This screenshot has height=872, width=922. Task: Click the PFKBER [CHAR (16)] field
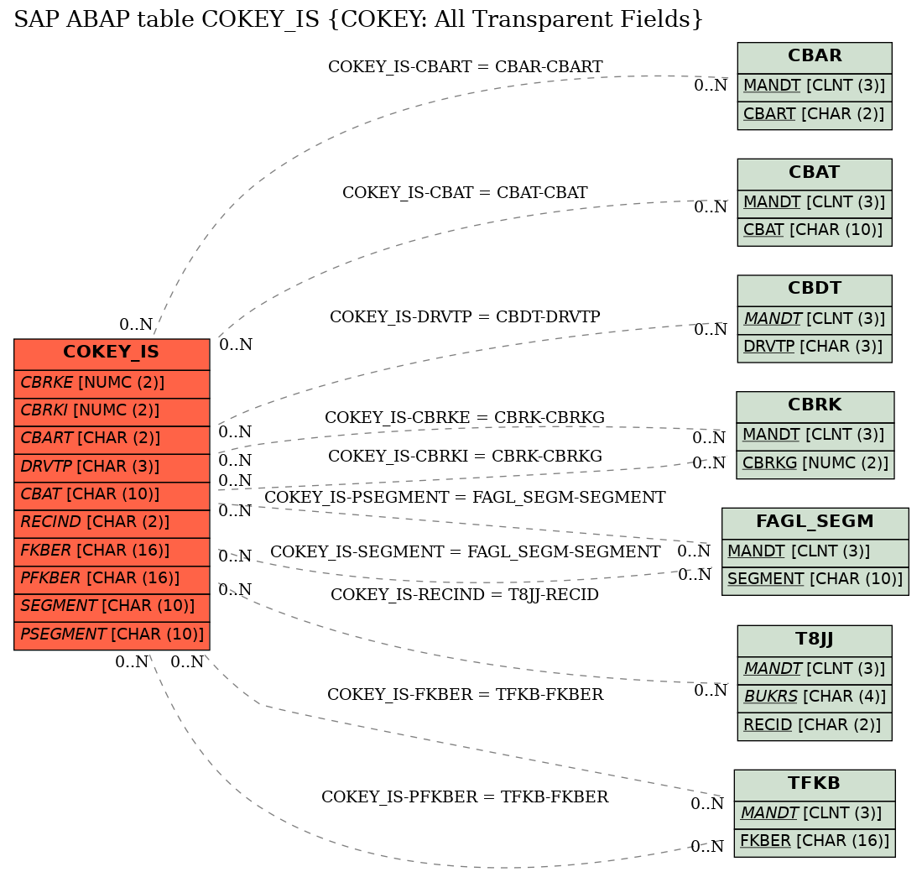[x=112, y=580]
